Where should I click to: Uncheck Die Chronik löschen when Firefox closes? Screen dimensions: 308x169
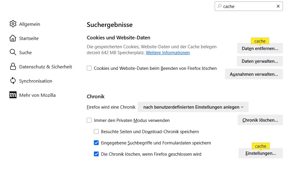coord(96,154)
